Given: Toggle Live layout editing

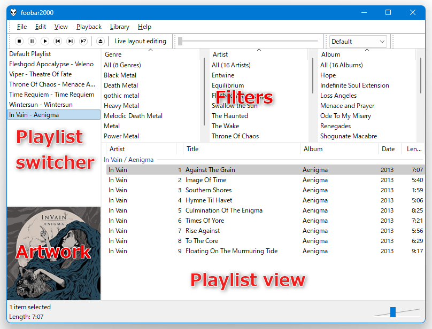Looking at the screenshot, I should point(140,41).
